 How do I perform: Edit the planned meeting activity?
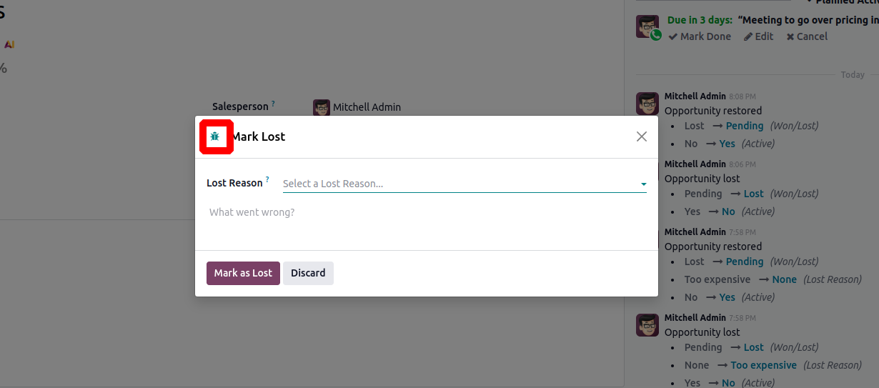(758, 36)
